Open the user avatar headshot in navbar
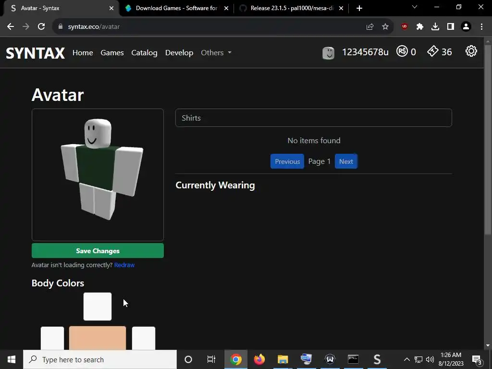 coord(328,53)
